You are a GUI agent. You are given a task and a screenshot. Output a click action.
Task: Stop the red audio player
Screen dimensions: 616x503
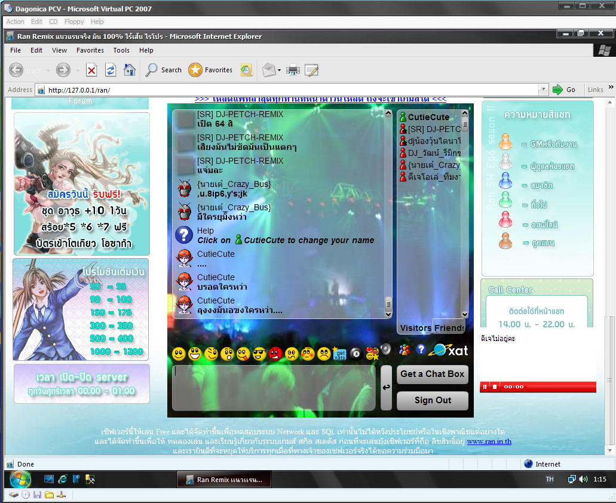click(495, 387)
